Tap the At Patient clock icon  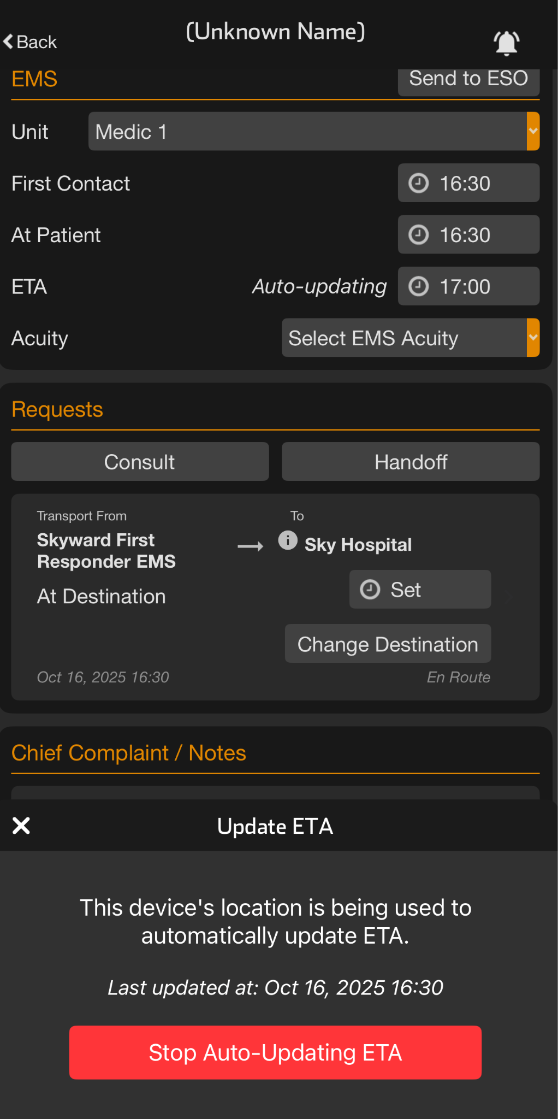click(x=419, y=235)
